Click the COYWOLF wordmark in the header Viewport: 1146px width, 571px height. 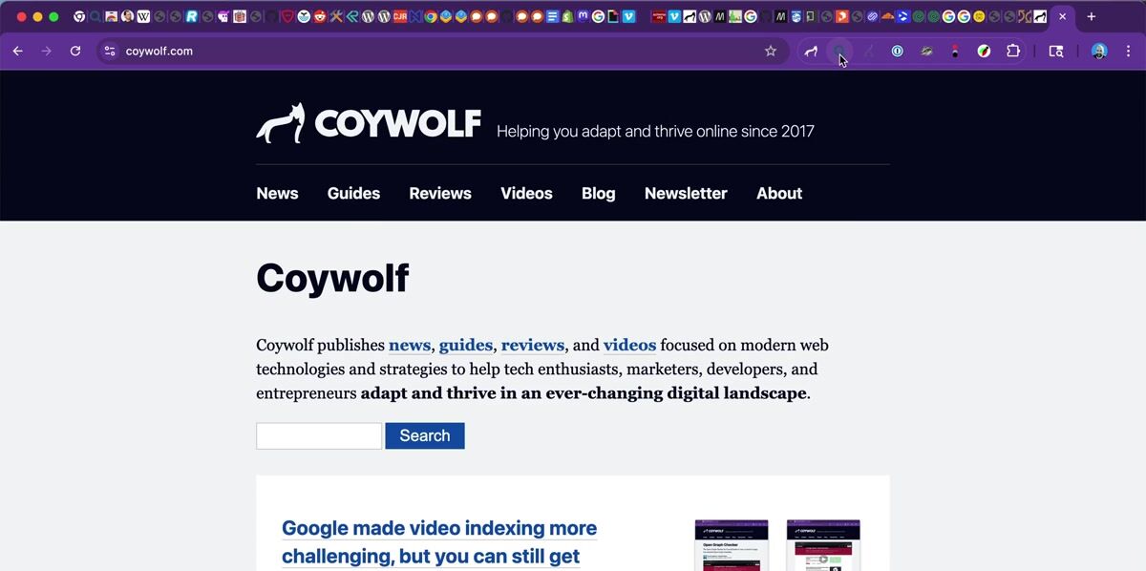point(397,123)
